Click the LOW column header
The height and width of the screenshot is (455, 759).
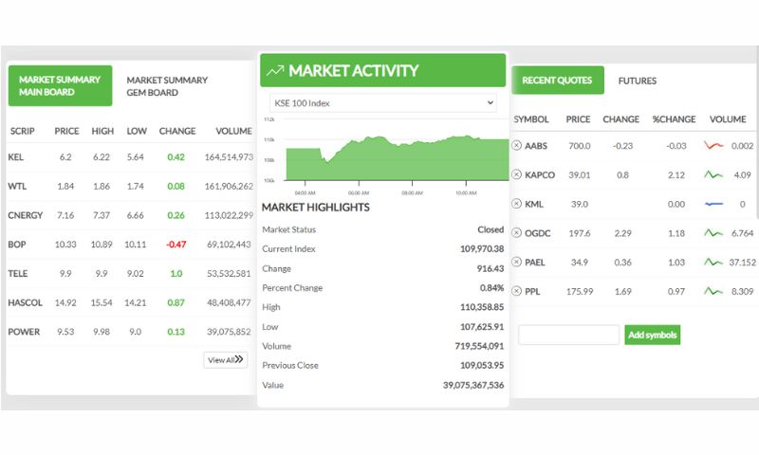tap(137, 131)
